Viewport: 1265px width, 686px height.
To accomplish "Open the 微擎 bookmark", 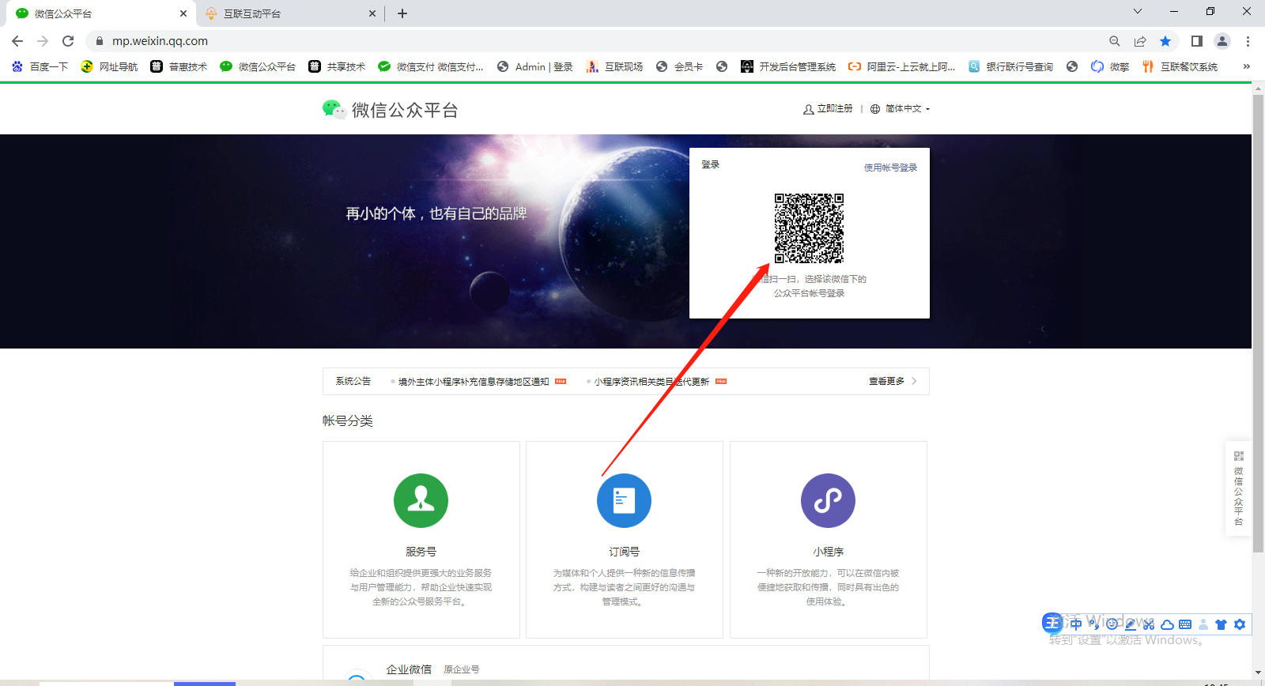I will 1110,66.
